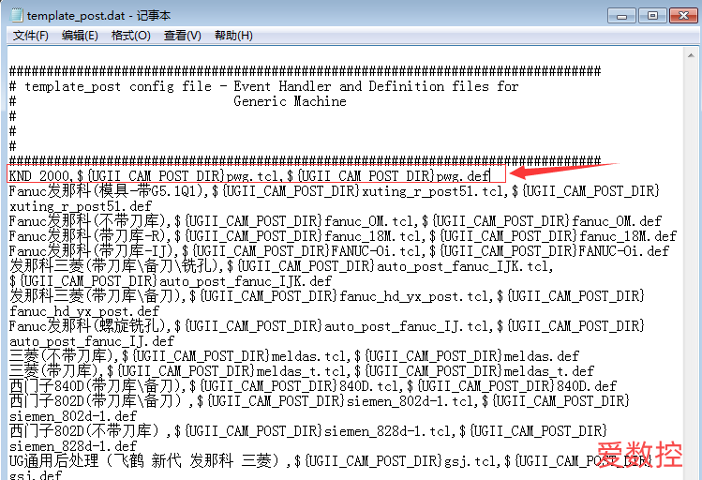Close the template_post.dat Notepad window
The width and height of the screenshot is (702, 480).
[x=683, y=16]
